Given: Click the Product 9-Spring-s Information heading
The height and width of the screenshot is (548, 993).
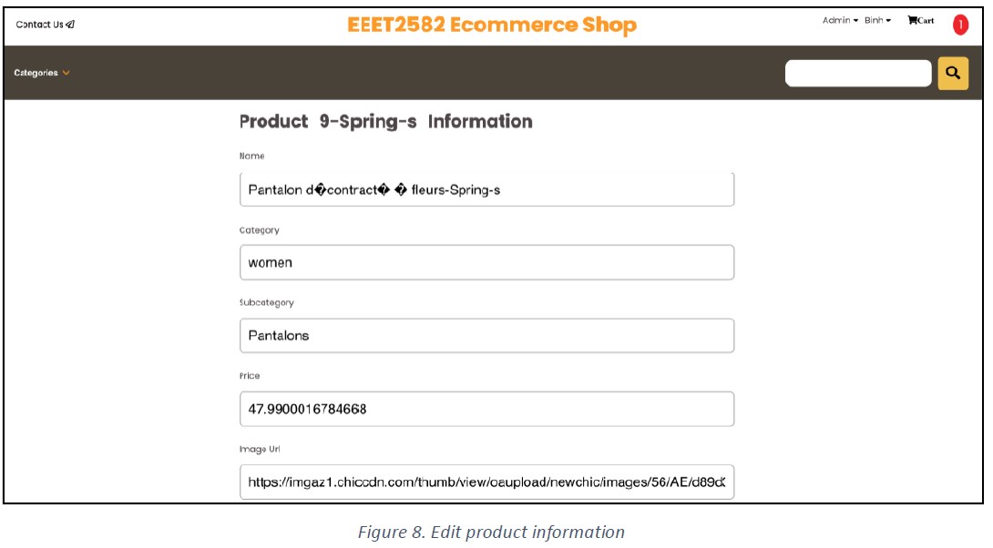Looking at the screenshot, I should (x=385, y=121).
